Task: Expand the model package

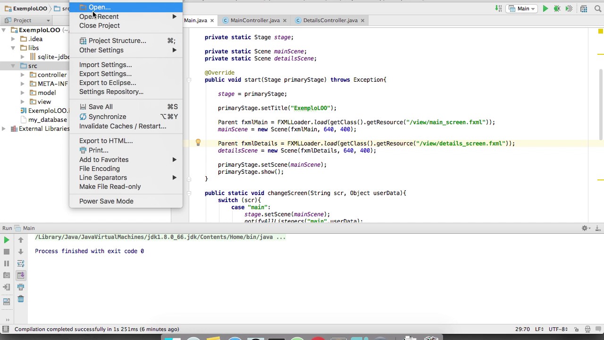Action: 22,93
